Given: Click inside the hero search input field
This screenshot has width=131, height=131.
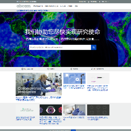Looking at the screenshot, I should click(60, 47).
